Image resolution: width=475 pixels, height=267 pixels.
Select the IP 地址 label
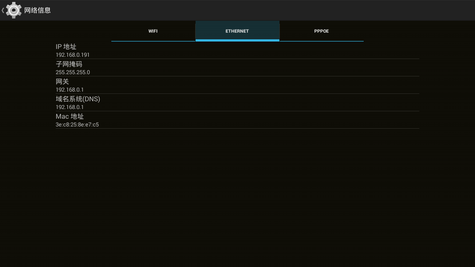(x=66, y=47)
